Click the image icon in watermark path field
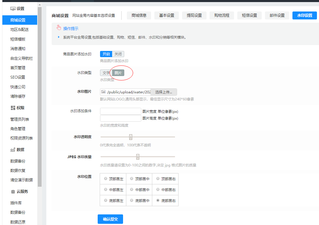 pos(104,92)
